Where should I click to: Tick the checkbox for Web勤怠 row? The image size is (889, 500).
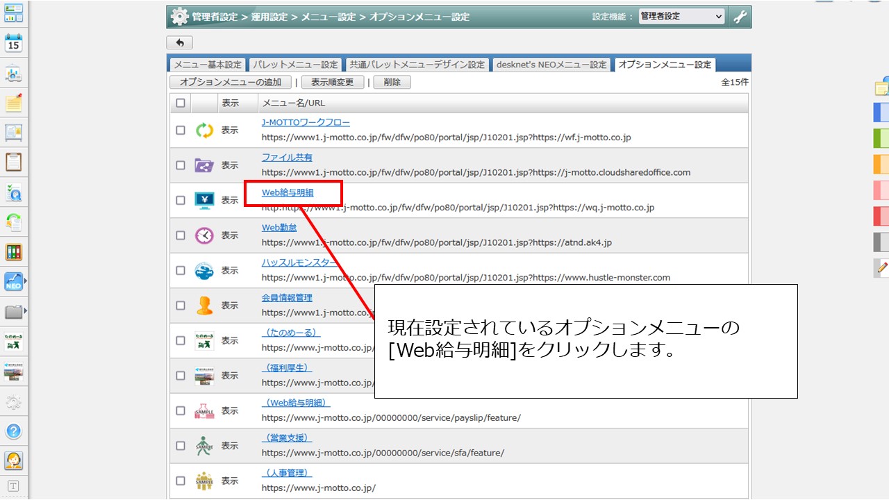coord(181,235)
